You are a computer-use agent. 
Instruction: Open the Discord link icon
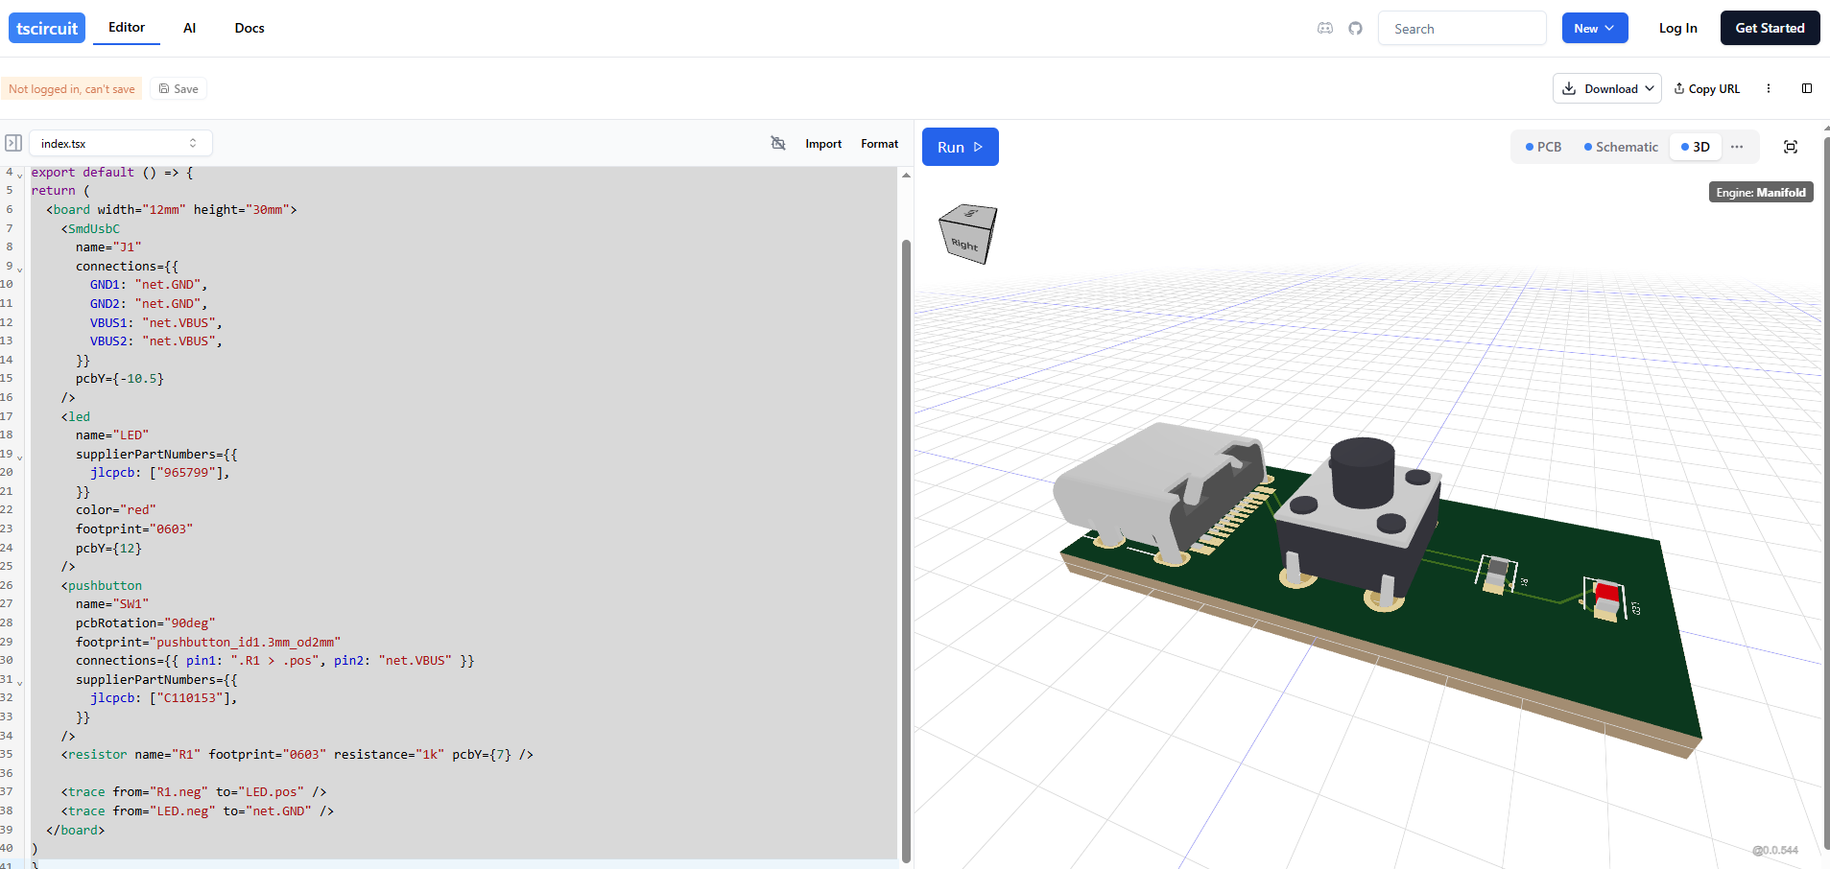click(1325, 29)
